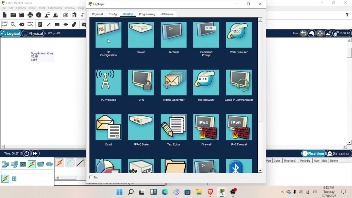Click the Power Cycle Devices button
The height and width of the screenshot is (198, 352).
27,153
